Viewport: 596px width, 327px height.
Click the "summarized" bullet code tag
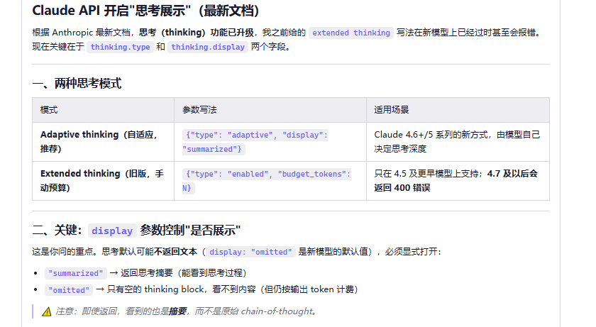(x=76, y=273)
